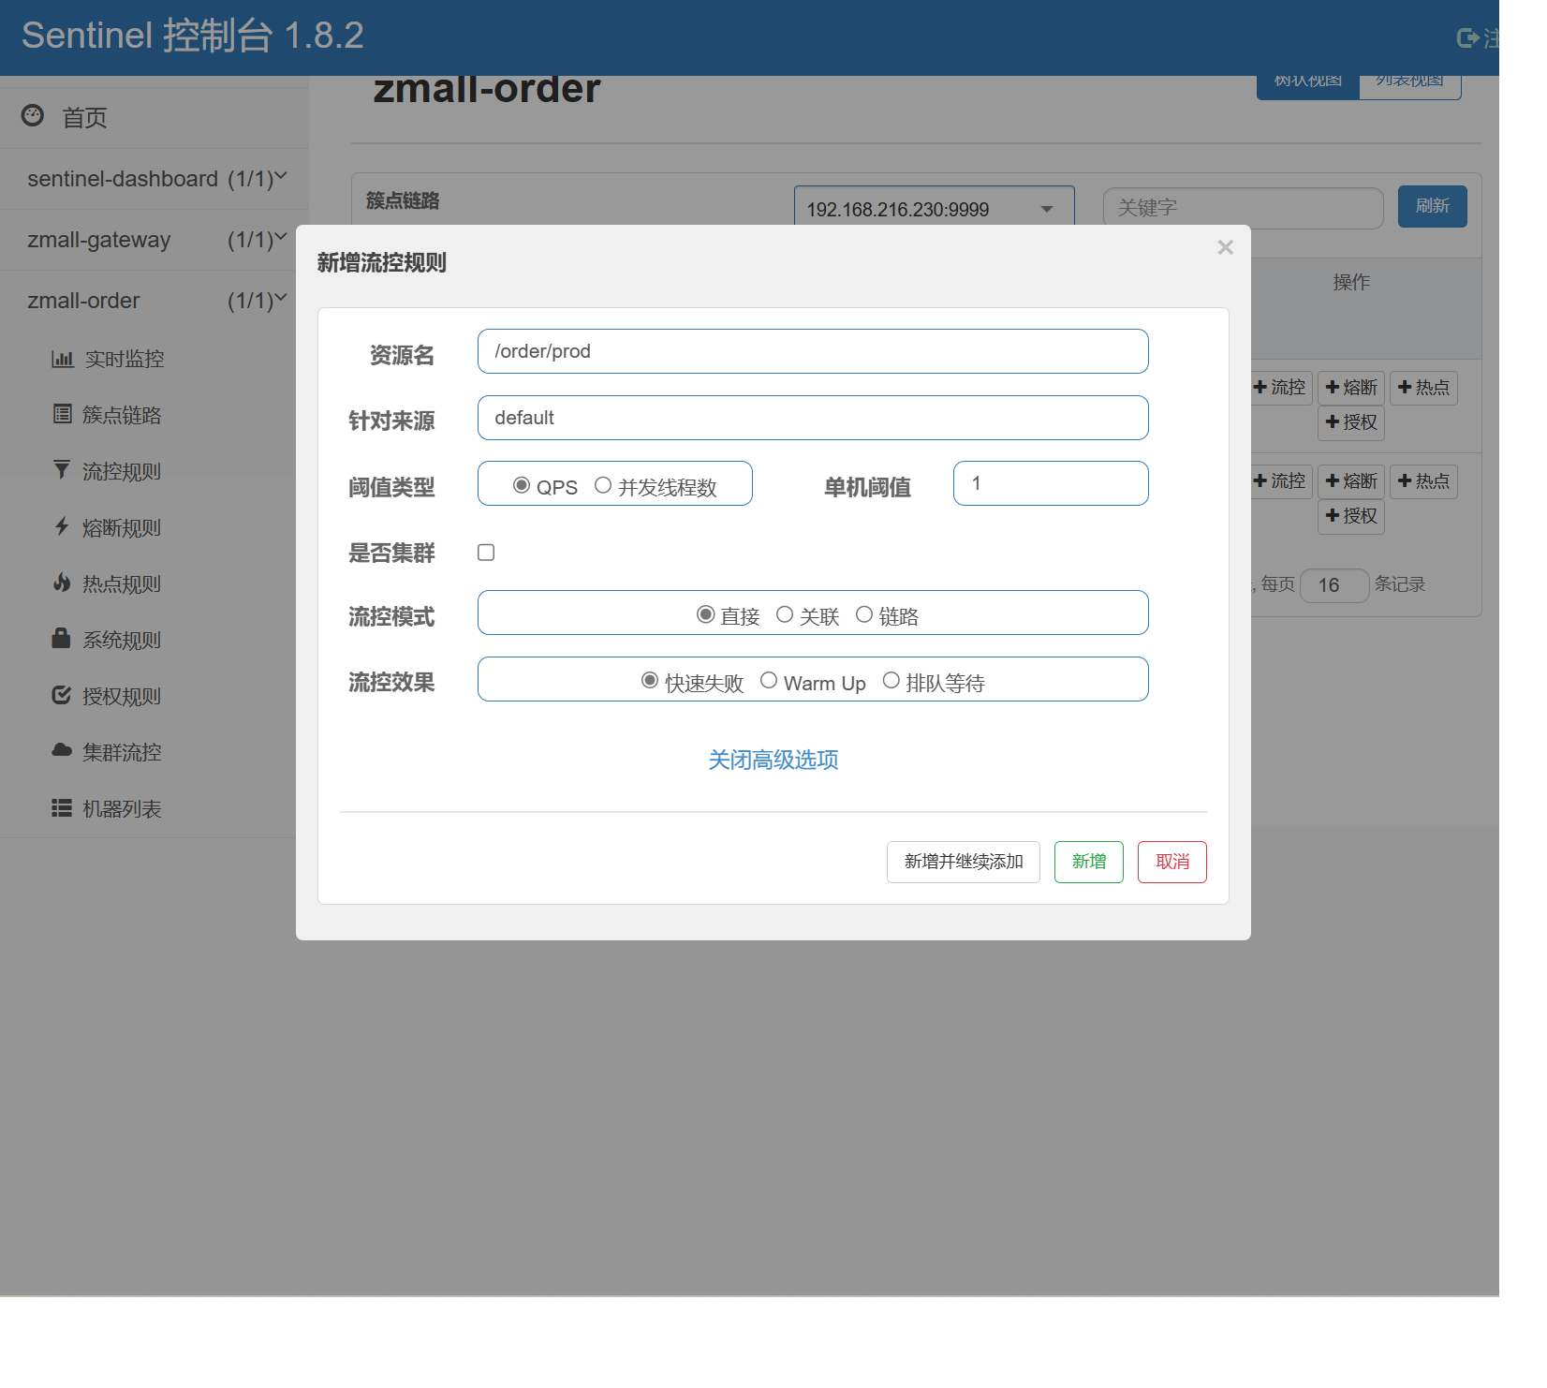Click the 刷新 button
The image size is (1547, 1388).
click(x=1433, y=206)
